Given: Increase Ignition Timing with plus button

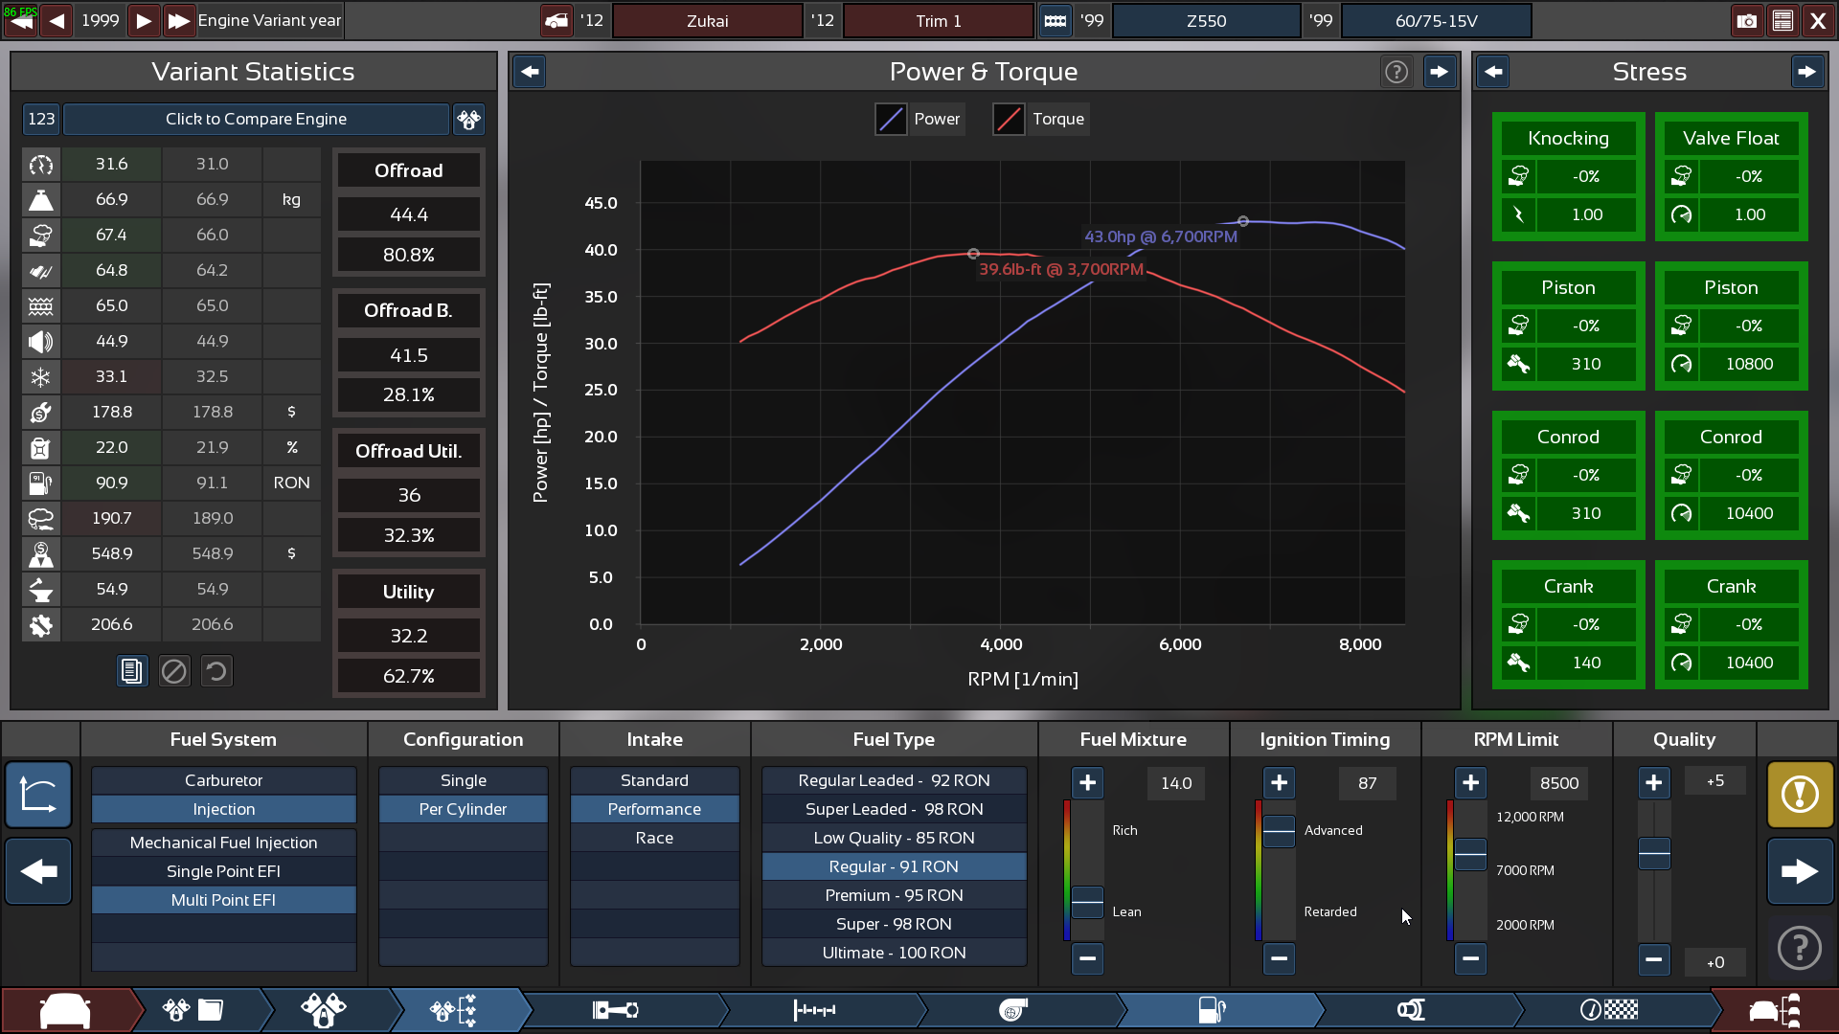Looking at the screenshot, I should click(1279, 783).
